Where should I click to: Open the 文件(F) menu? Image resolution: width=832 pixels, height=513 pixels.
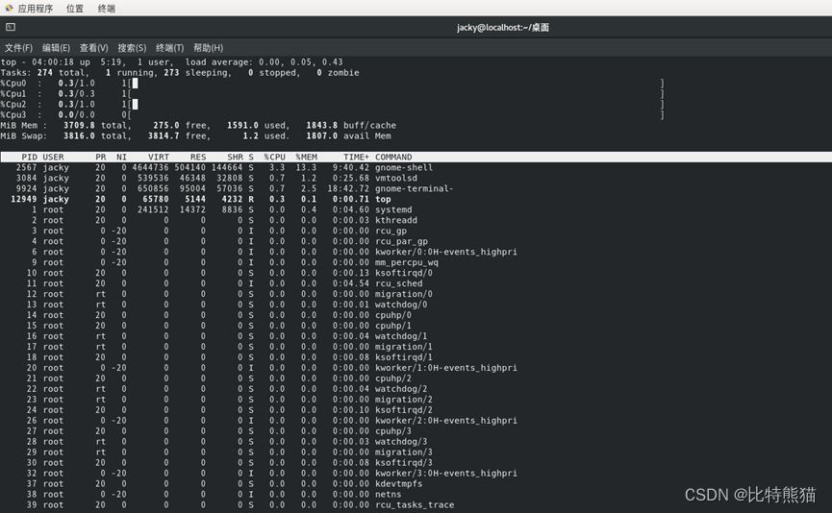click(x=18, y=48)
